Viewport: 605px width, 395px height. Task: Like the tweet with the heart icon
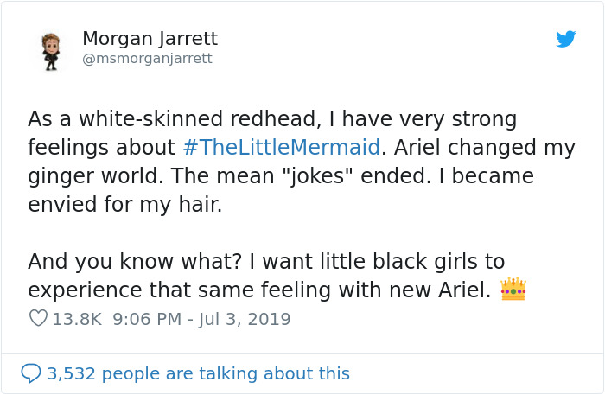[x=38, y=319]
